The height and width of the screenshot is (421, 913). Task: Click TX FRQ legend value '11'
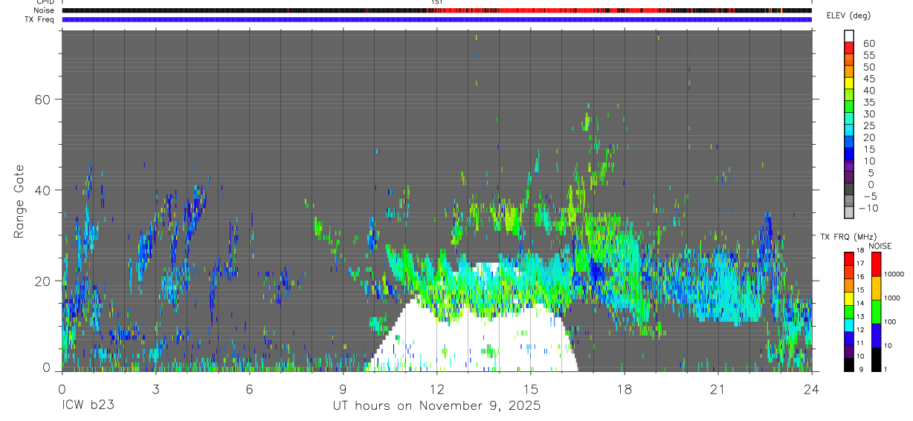860,343
